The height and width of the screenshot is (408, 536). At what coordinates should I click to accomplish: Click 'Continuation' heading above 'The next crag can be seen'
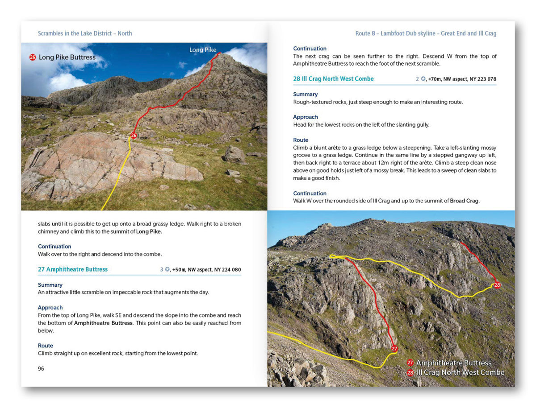tap(310, 49)
